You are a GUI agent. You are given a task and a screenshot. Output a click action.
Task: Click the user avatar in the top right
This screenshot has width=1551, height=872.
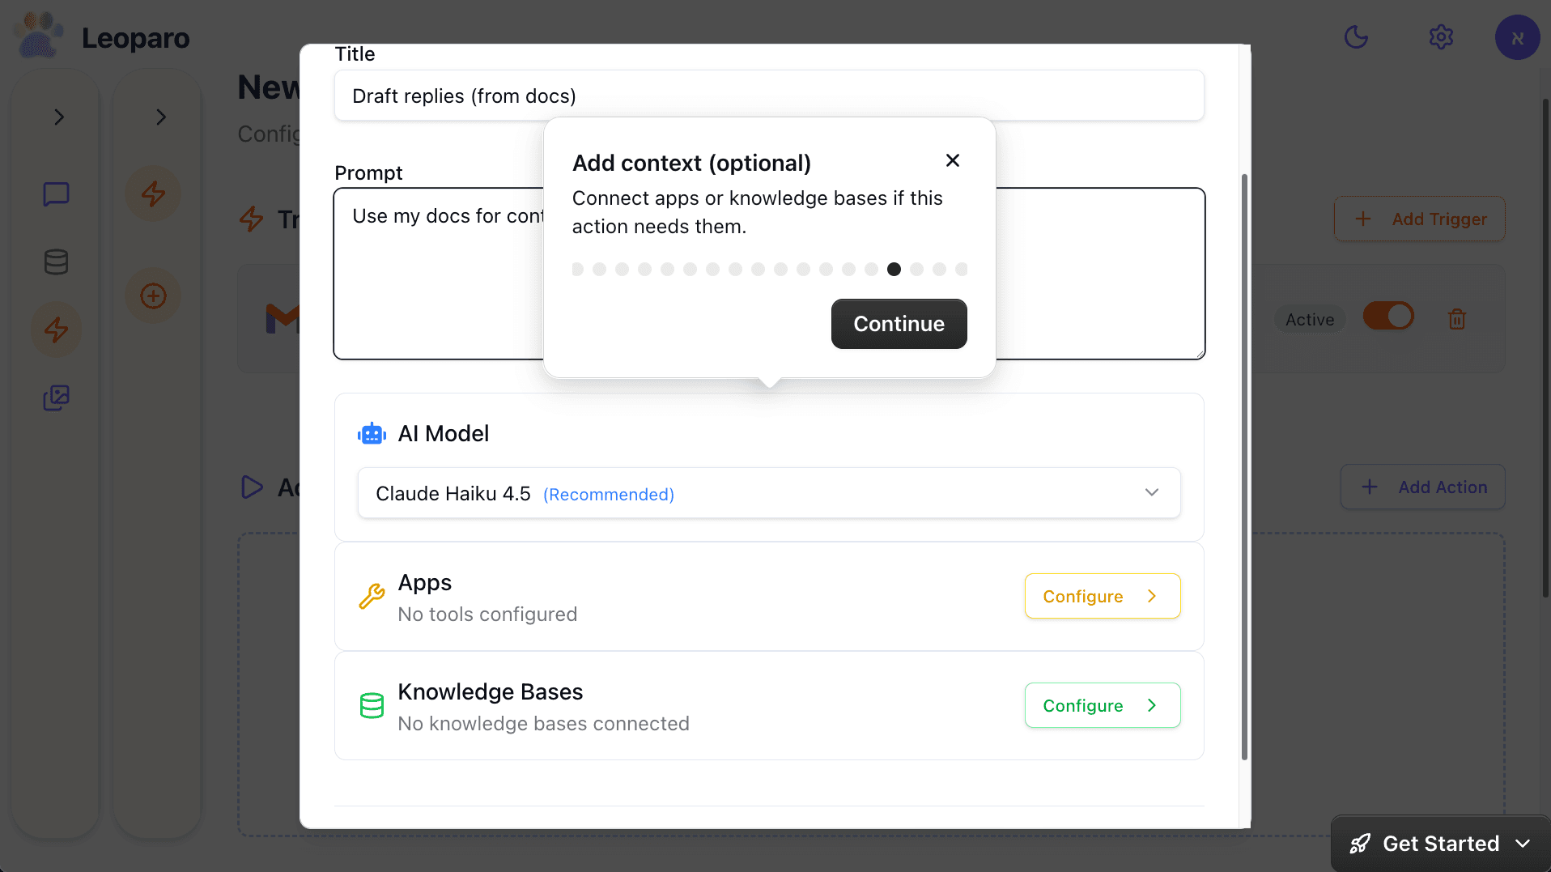pos(1517,37)
